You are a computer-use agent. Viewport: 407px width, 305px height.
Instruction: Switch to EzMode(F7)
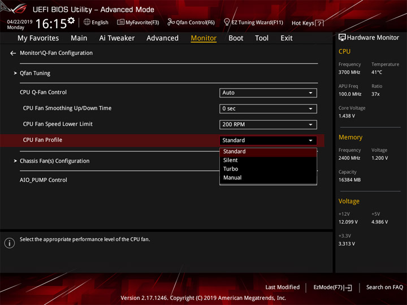coord(332,287)
